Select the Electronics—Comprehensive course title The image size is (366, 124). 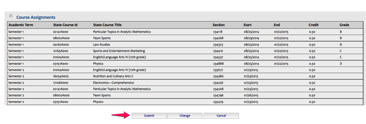pos(113,83)
